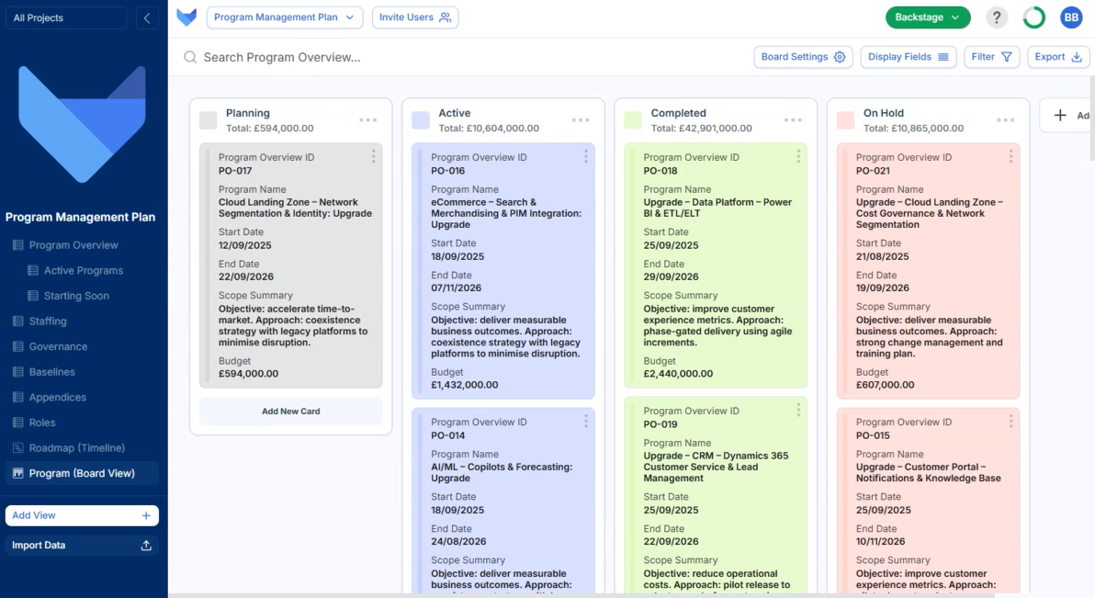Image resolution: width=1095 pixels, height=598 pixels.
Task: Open three-dot menu on PO-021 card
Action: [1010, 157]
